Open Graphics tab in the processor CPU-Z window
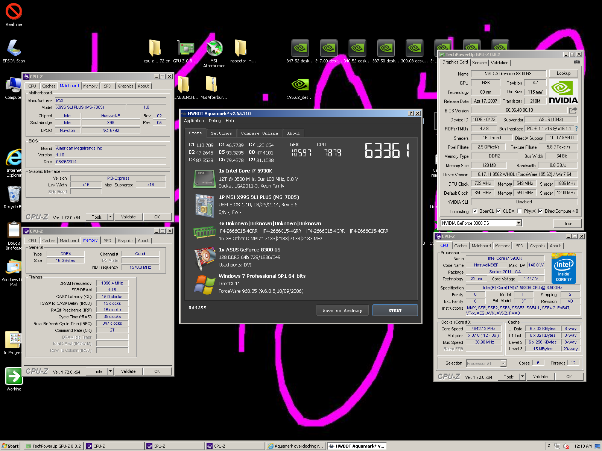 click(x=537, y=246)
